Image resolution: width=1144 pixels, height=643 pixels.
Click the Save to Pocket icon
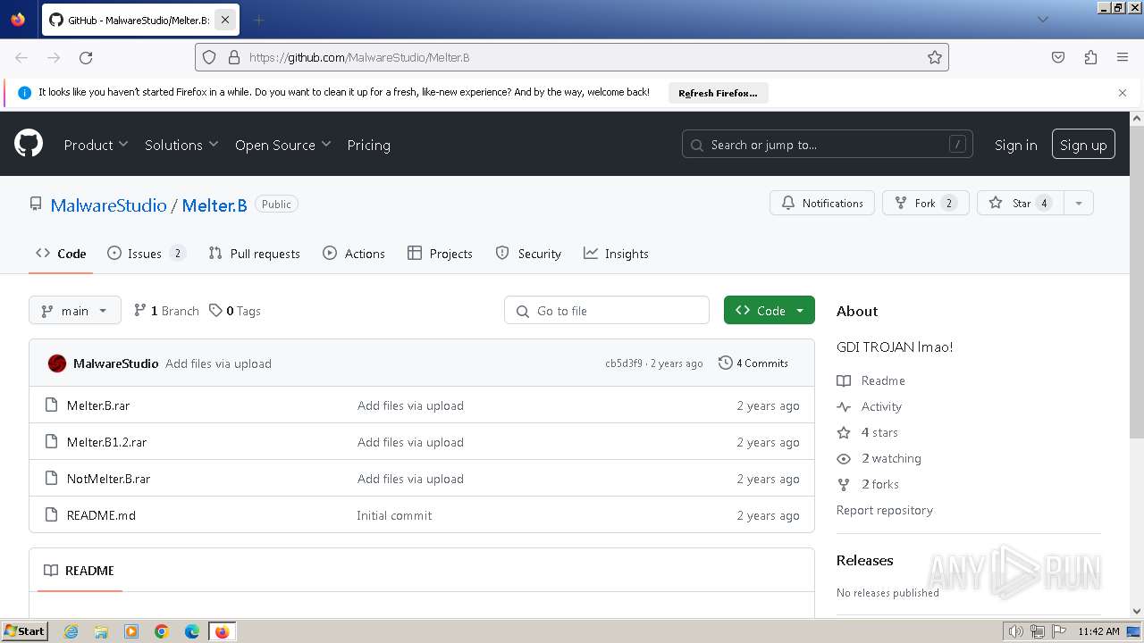pyautogui.click(x=1058, y=57)
